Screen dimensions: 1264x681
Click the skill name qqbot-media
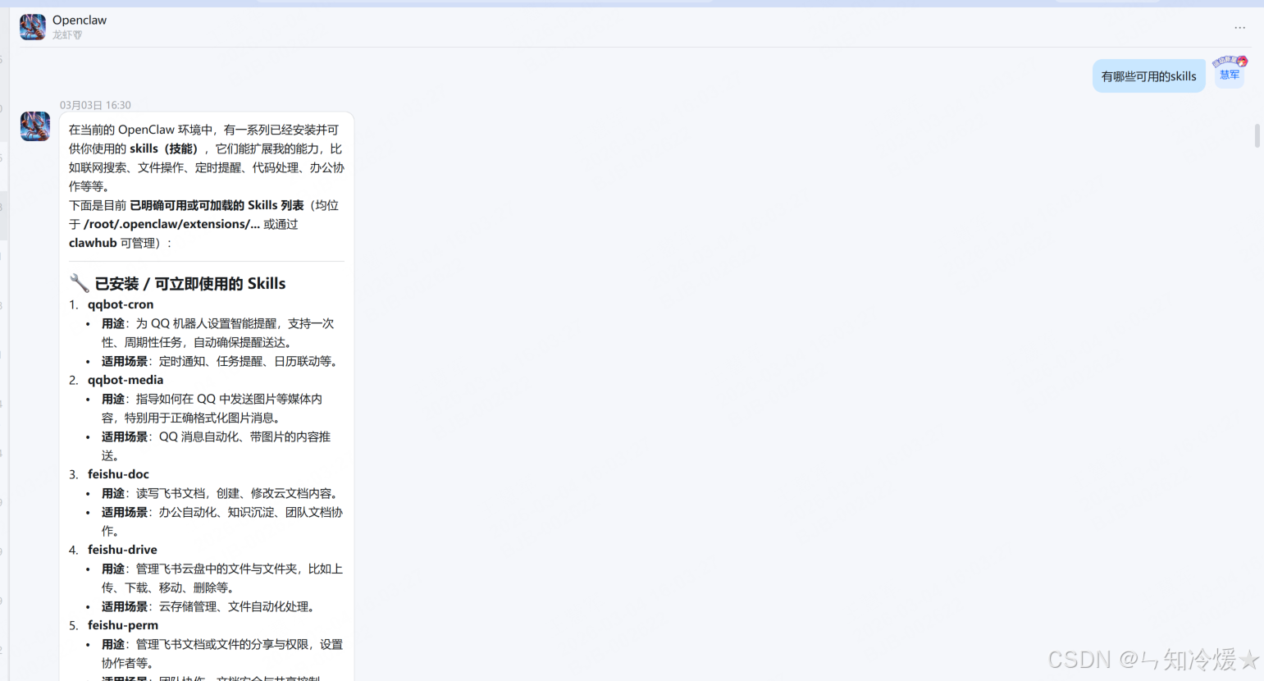[125, 380]
